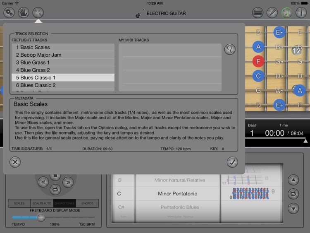Image resolution: width=310 pixels, height=233 pixels.
Task: Click the tempo slider knob
Action: click(41, 217)
